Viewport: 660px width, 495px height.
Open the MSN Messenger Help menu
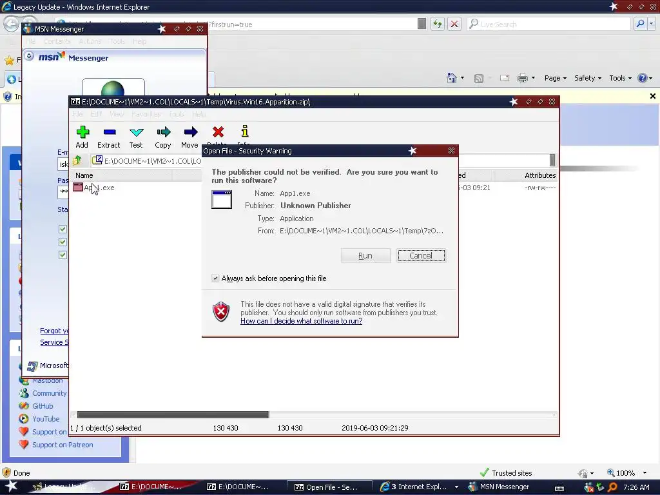[139, 41]
